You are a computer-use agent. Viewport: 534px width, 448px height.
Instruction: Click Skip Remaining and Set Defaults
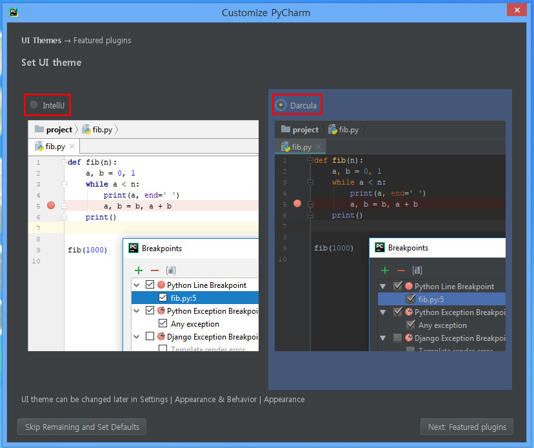tap(82, 427)
